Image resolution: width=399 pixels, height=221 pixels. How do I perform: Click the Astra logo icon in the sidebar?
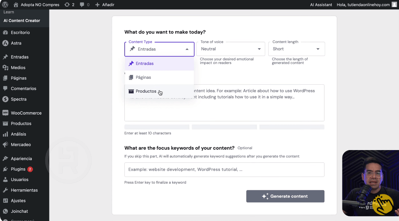click(5, 43)
